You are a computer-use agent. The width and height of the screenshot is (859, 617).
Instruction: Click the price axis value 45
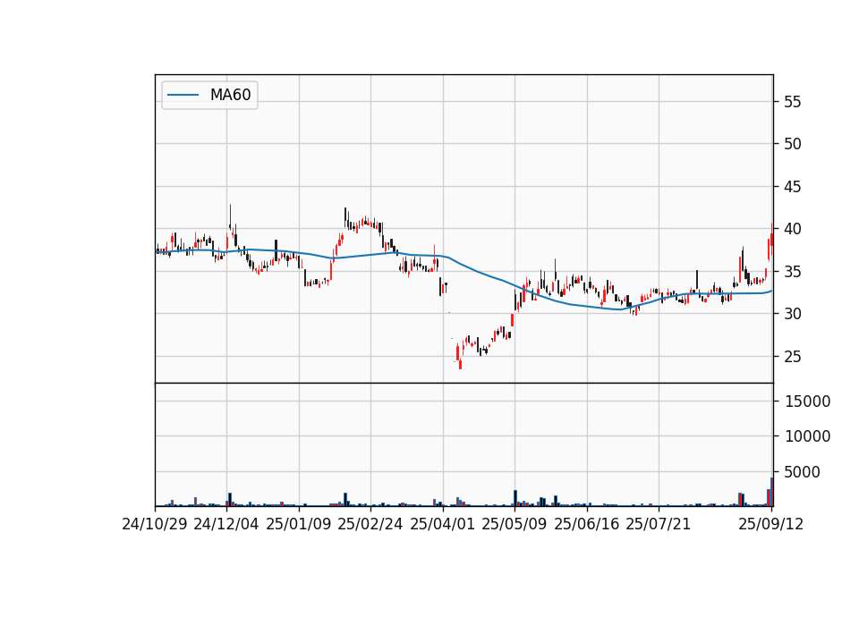pyautogui.click(x=793, y=187)
